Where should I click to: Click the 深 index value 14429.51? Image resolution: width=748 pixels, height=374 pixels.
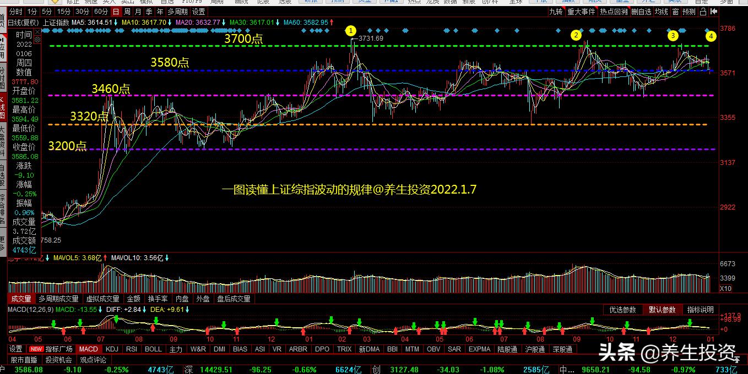216,370
